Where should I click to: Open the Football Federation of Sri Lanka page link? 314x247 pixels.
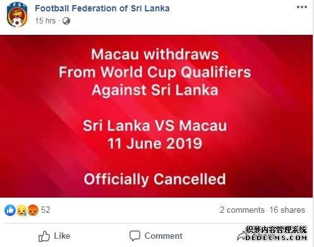(x=102, y=8)
